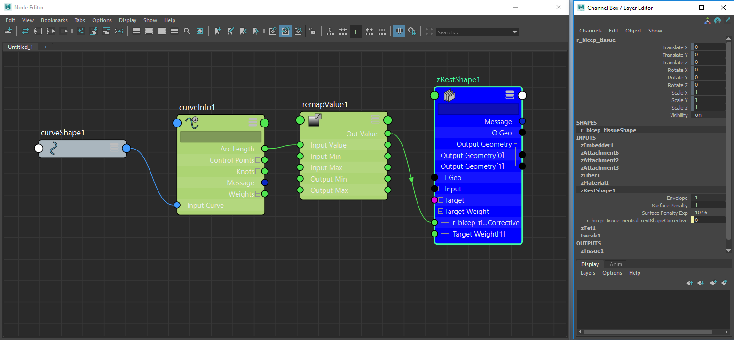Toggle the Visibility attribute value field
Screen dimensions: 734x340
coord(709,115)
